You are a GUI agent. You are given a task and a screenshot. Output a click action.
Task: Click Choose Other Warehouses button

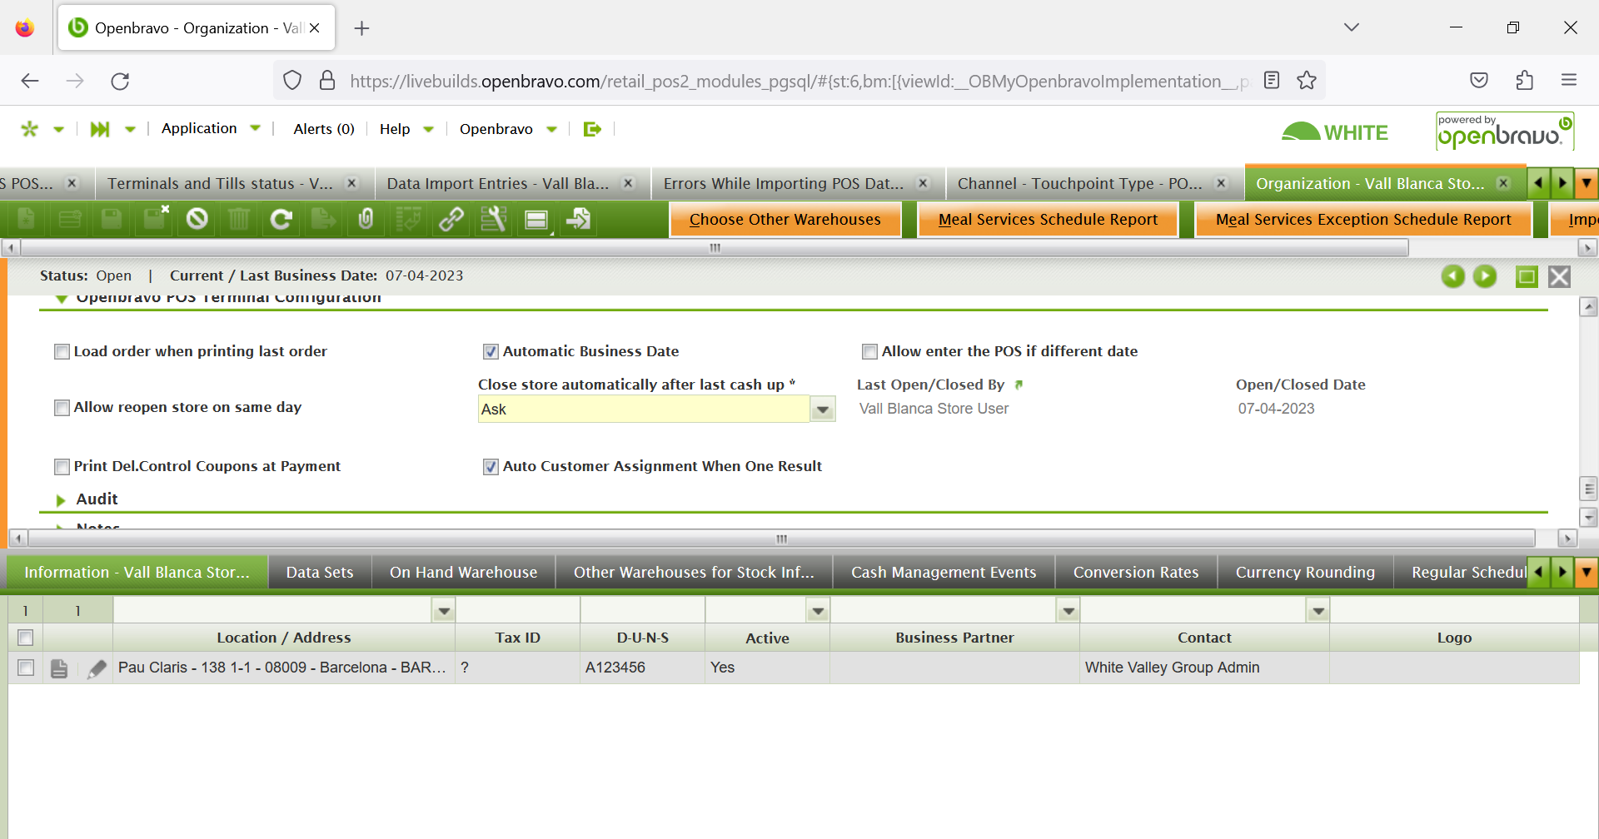(785, 220)
